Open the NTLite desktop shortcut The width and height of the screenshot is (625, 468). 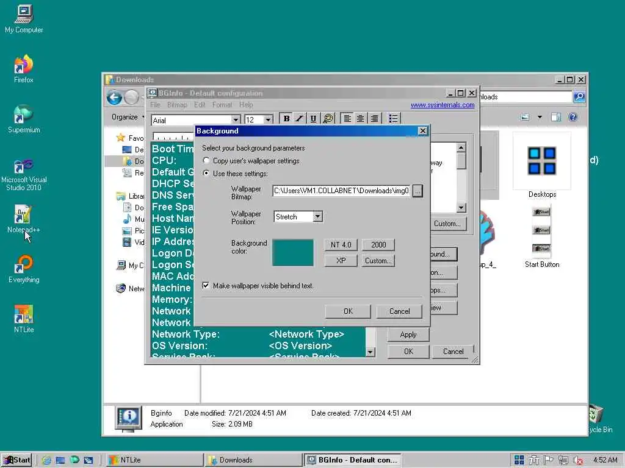[24, 319]
